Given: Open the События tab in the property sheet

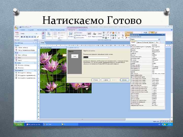Looking at the screenshot, I should click(145, 42).
